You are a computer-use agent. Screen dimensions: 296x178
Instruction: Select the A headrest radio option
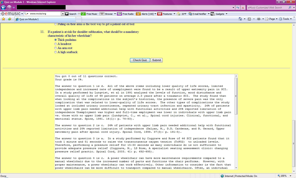(56, 44)
